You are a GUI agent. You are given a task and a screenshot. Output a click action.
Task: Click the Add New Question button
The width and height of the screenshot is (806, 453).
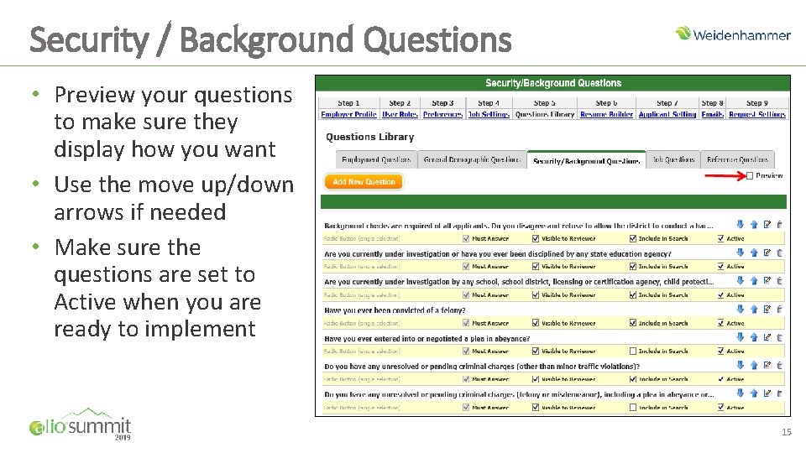[364, 182]
